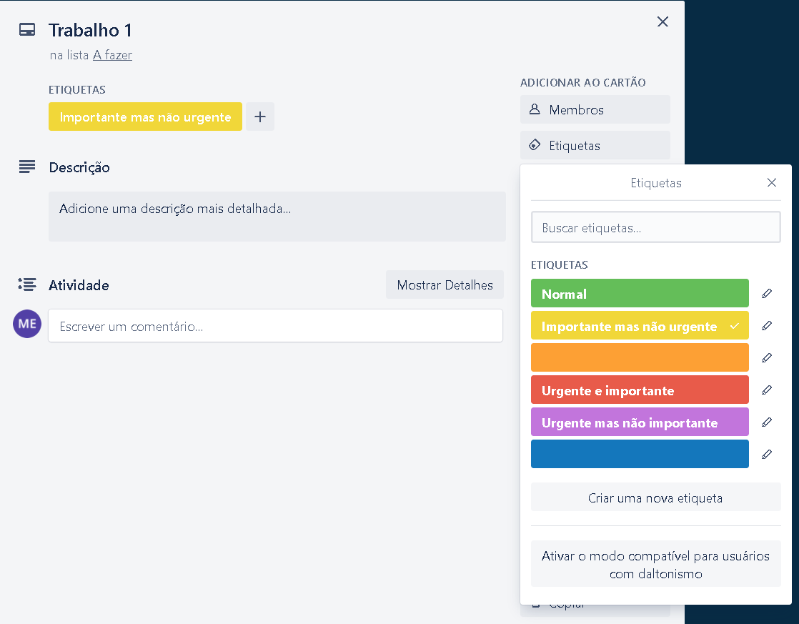Image resolution: width=799 pixels, height=624 pixels.
Task: Uncheck the Importante mas não urgente label
Action: 639,326
